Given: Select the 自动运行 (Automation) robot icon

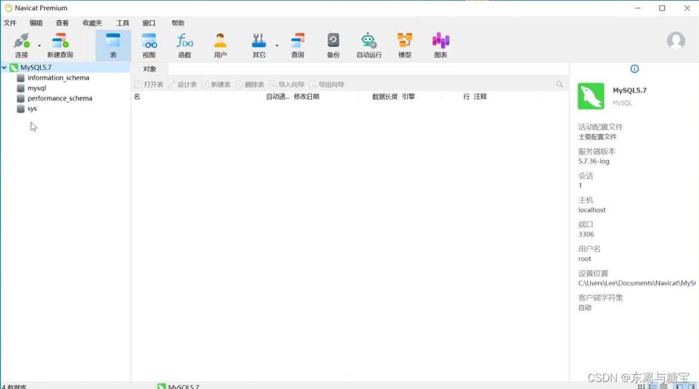Looking at the screenshot, I should pos(369,41).
